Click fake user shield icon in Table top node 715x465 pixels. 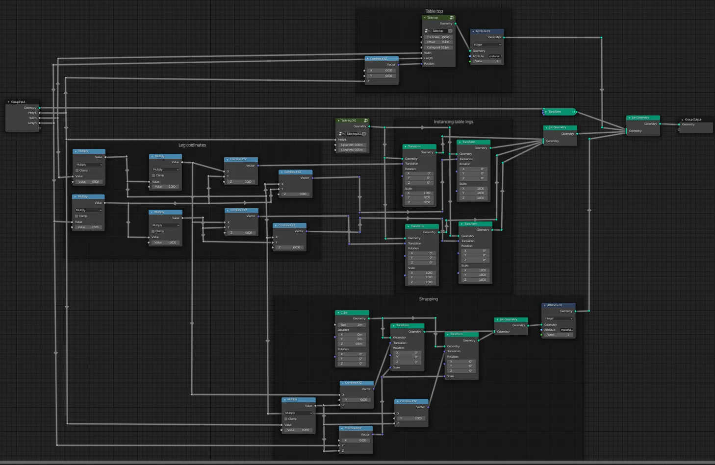pos(450,31)
